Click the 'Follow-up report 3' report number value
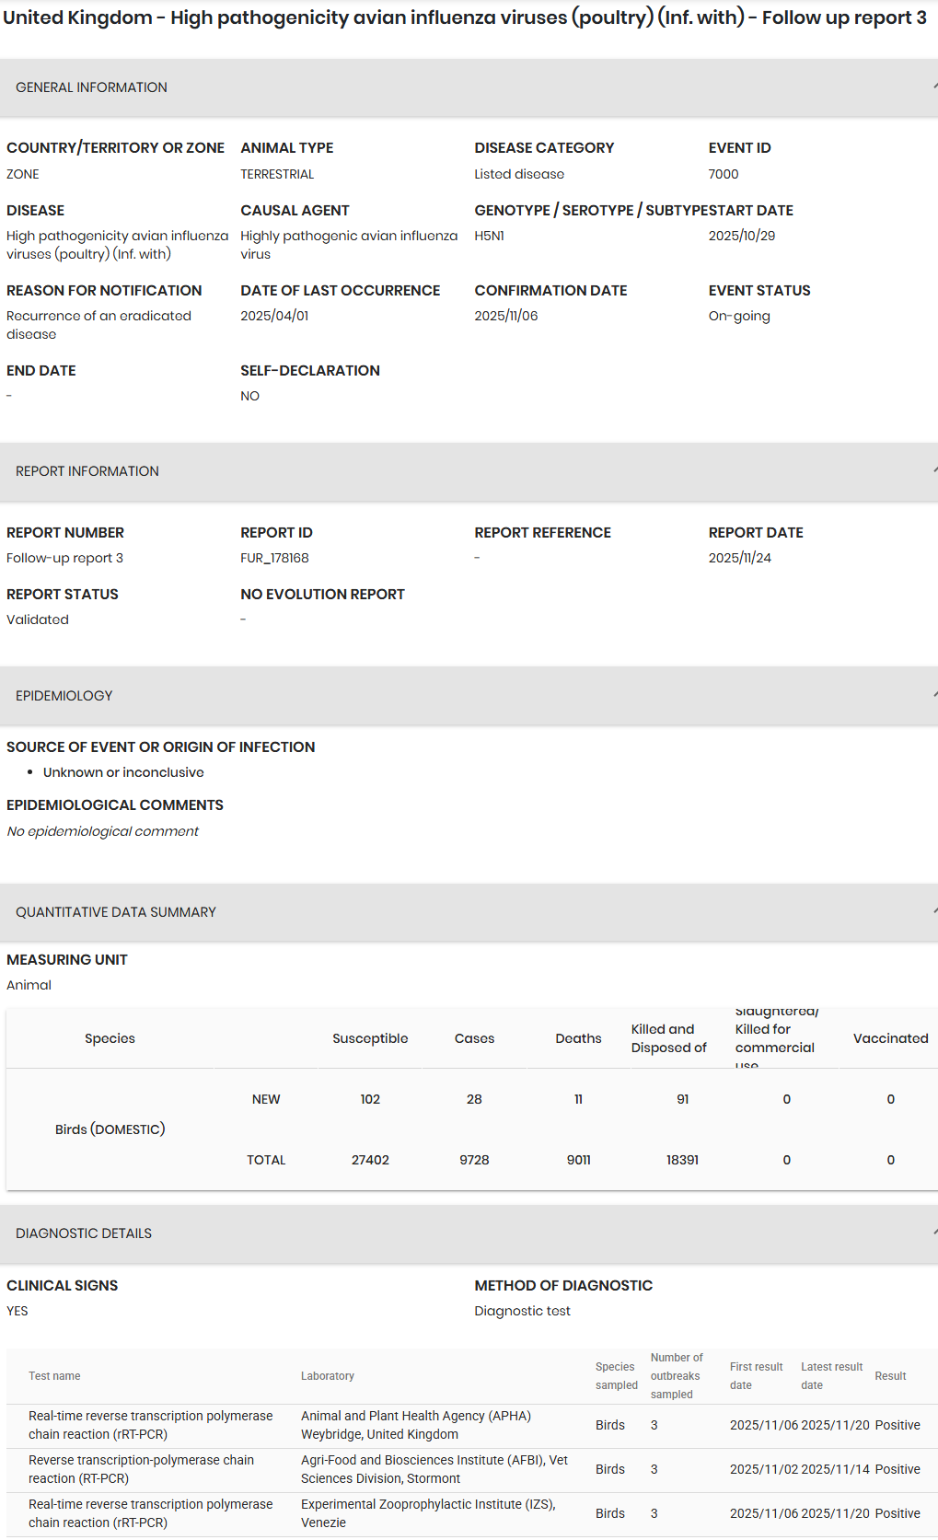Viewport: 938px width, 1540px height. point(64,558)
